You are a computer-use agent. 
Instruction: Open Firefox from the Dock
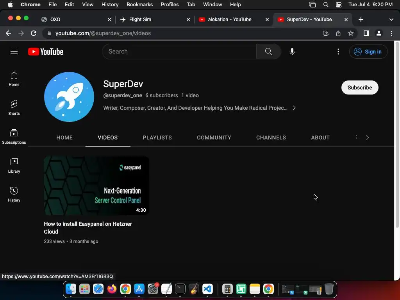112,289
